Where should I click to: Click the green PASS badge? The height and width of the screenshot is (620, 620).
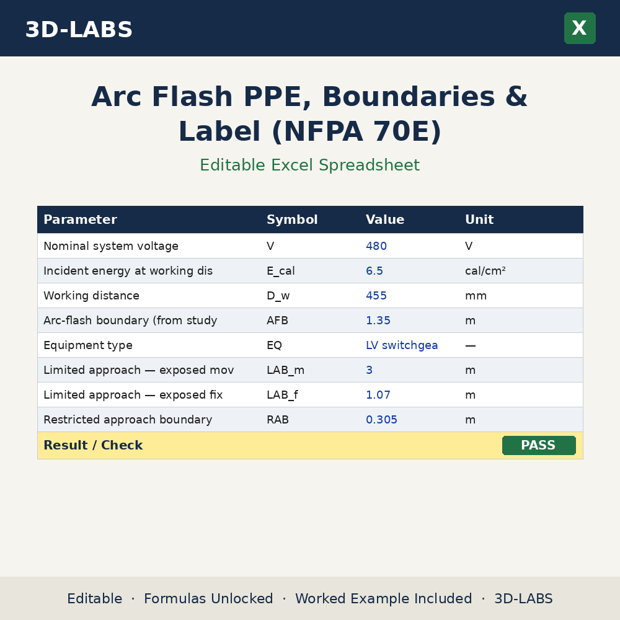point(539,445)
